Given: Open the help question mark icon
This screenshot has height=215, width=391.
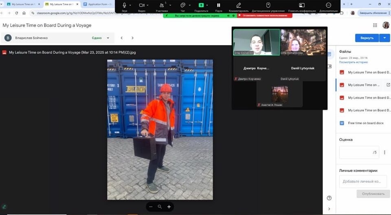Looking at the screenshot, I should point(329,198).
